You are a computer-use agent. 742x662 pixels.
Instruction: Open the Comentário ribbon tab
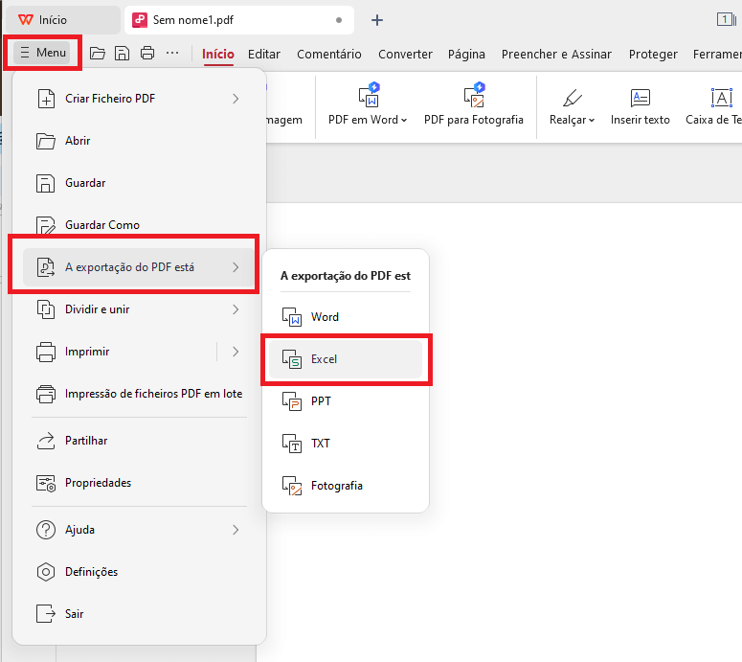coord(329,54)
